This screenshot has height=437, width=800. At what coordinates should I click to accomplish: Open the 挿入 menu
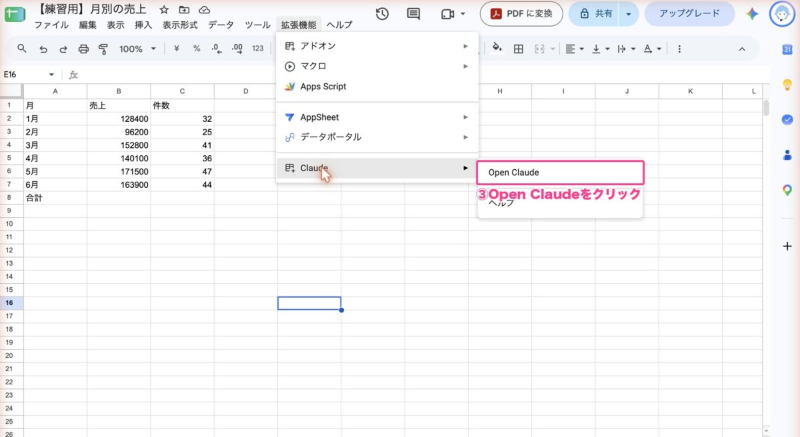[x=143, y=25]
